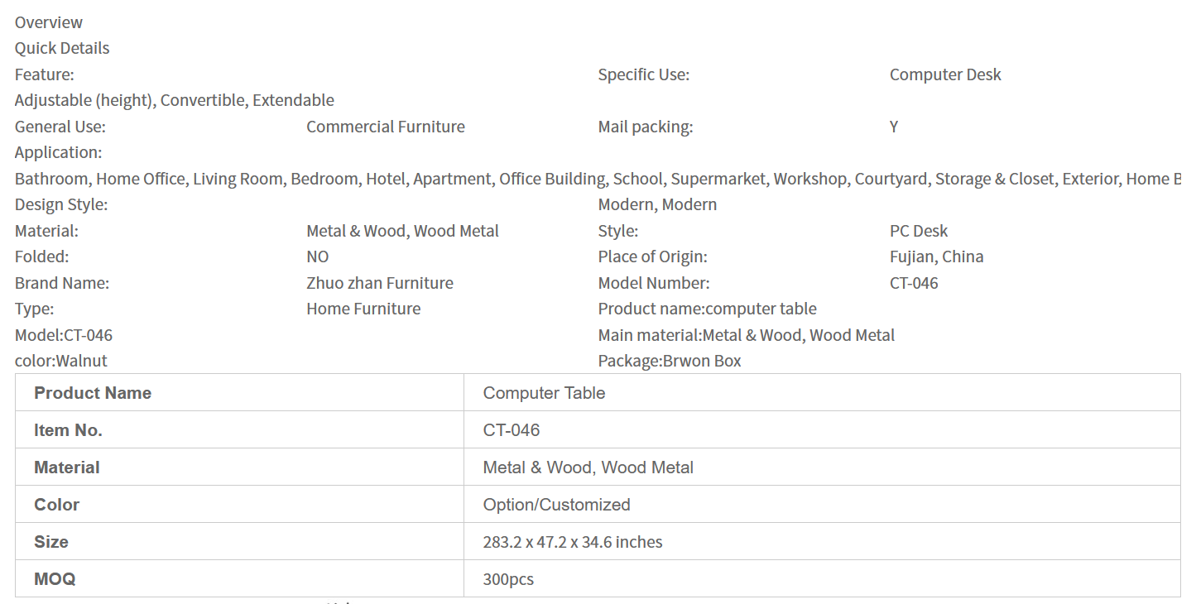The height and width of the screenshot is (604, 1196).
Task: Click the Zhuo zhan Furniture brand name
Action: pyautogui.click(x=380, y=283)
